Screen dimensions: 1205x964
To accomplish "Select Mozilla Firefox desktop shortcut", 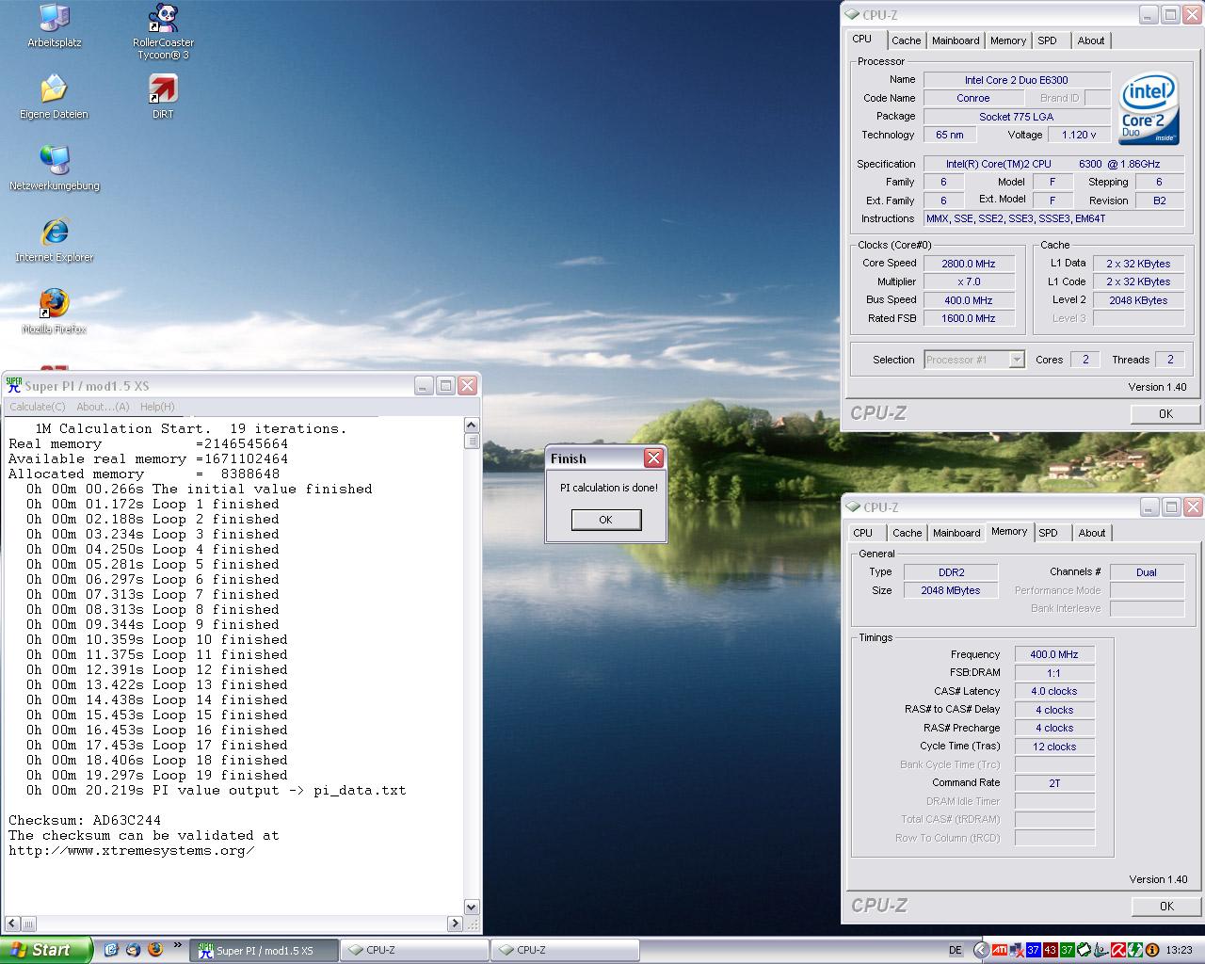I will click(x=54, y=313).
